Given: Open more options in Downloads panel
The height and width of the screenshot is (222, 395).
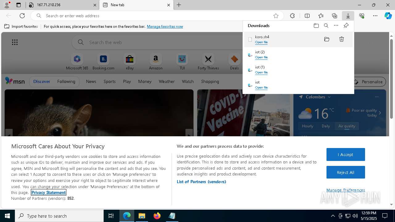Looking at the screenshot, I should pyautogui.click(x=336, y=26).
